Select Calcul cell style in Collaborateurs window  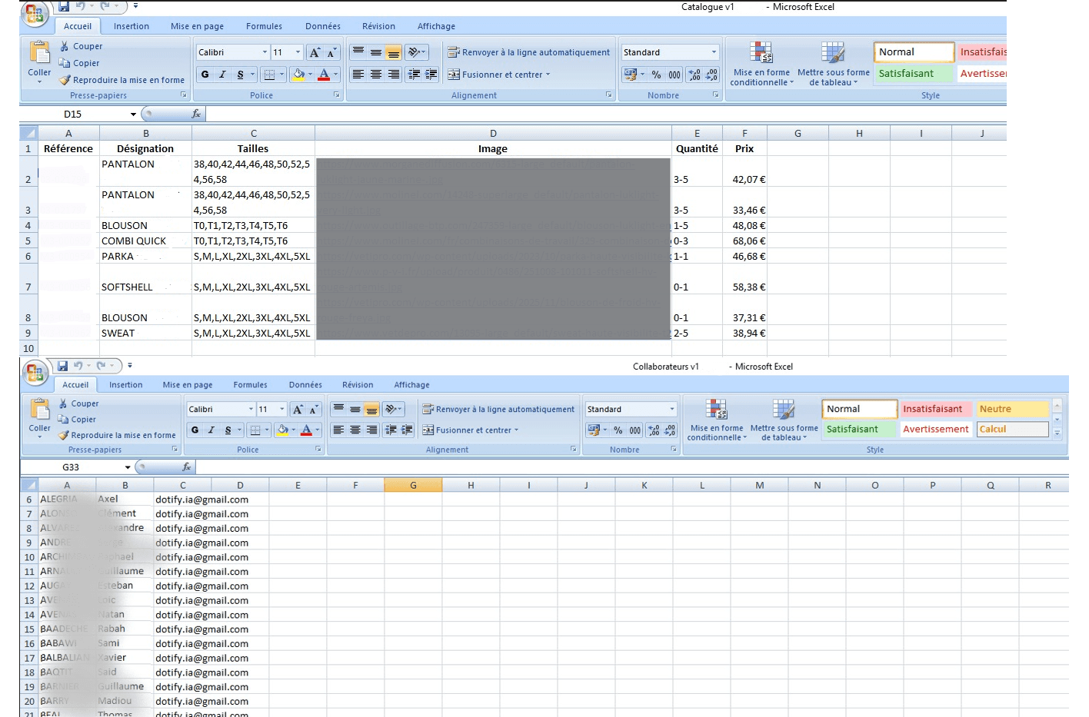pos(1012,430)
